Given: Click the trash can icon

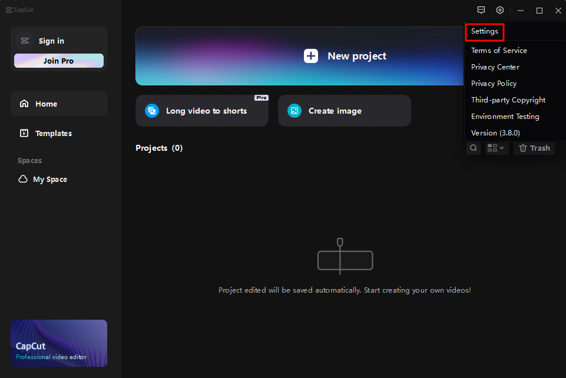Looking at the screenshot, I should pyautogui.click(x=522, y=148).
